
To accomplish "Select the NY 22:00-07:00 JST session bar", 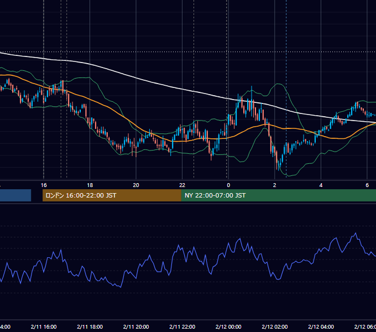I will click(x=278, y=195).
